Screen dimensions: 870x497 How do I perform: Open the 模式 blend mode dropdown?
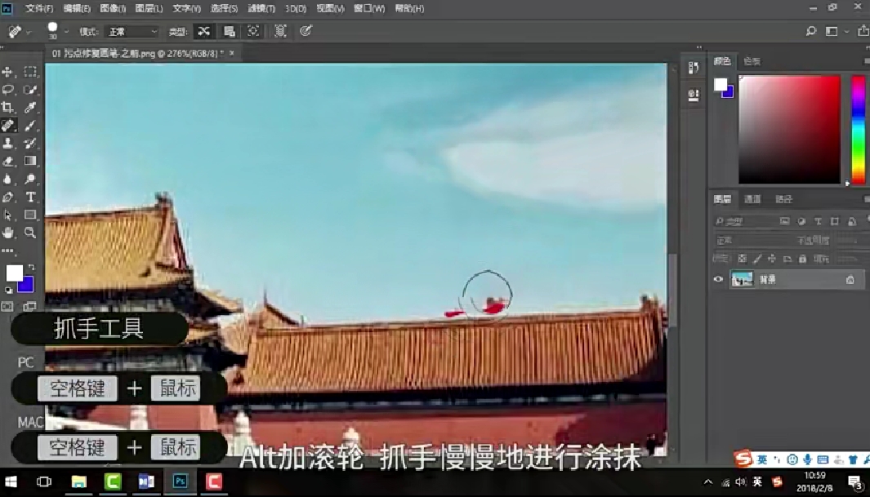(x=131, y=32)
